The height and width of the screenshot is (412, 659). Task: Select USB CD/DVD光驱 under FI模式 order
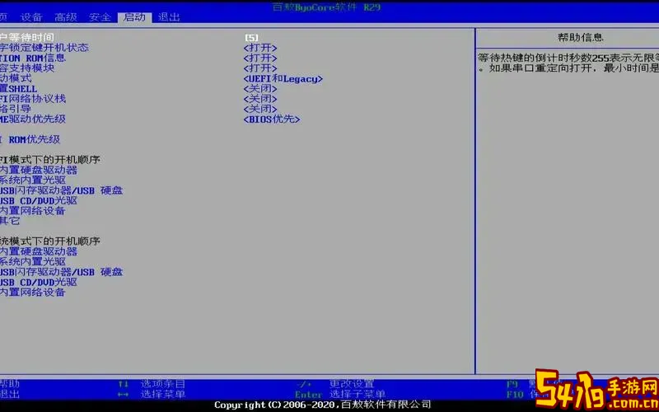(x=39, y=200)
